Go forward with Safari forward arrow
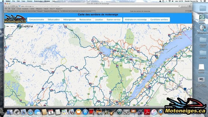This screenshot has height=117, width=208. (9, 6)
